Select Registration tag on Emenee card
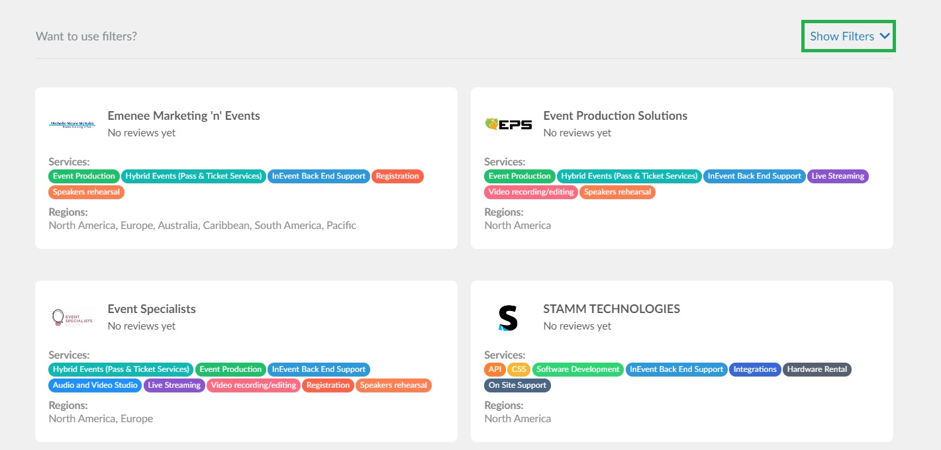This screenshot has height=450, width=941. point(397,176)
